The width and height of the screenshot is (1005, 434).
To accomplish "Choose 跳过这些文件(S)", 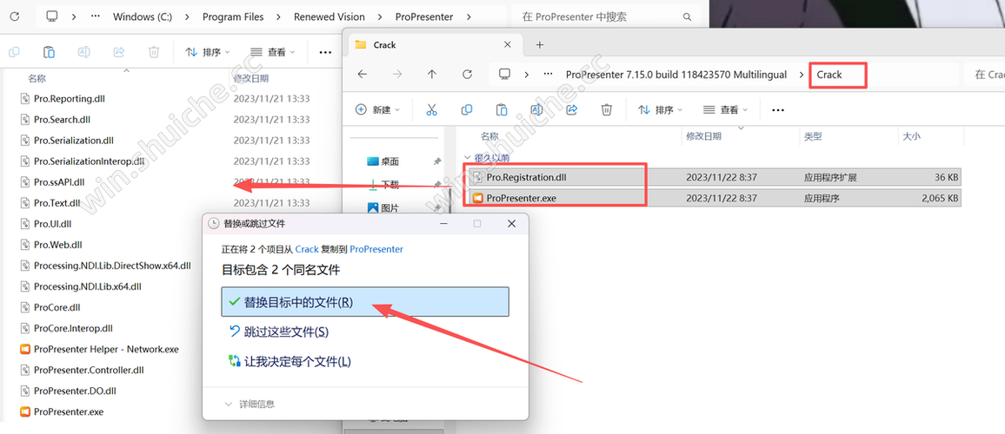I will (278, 332).
